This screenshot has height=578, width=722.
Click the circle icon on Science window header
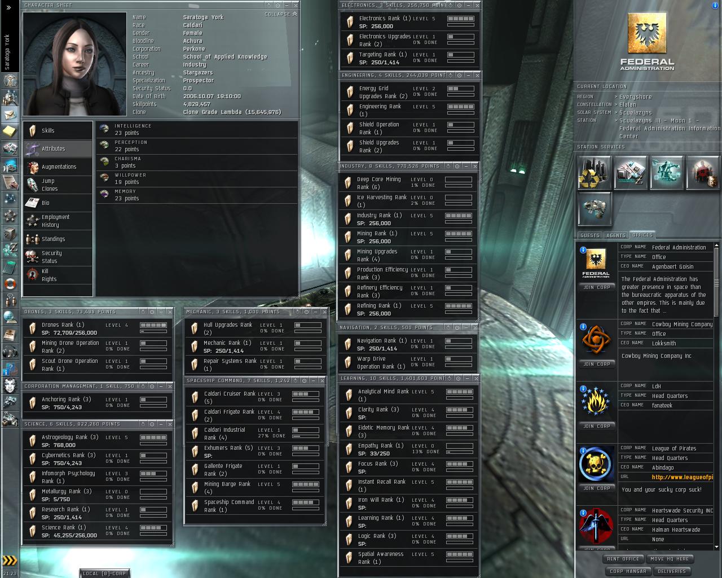point(152,424)
